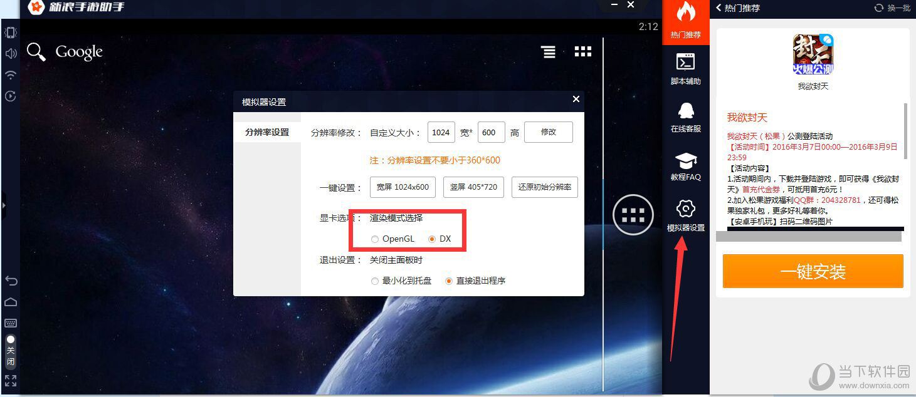Enable 最小化到托盘 on exit
Screen dimensions: 916x397
375,281
